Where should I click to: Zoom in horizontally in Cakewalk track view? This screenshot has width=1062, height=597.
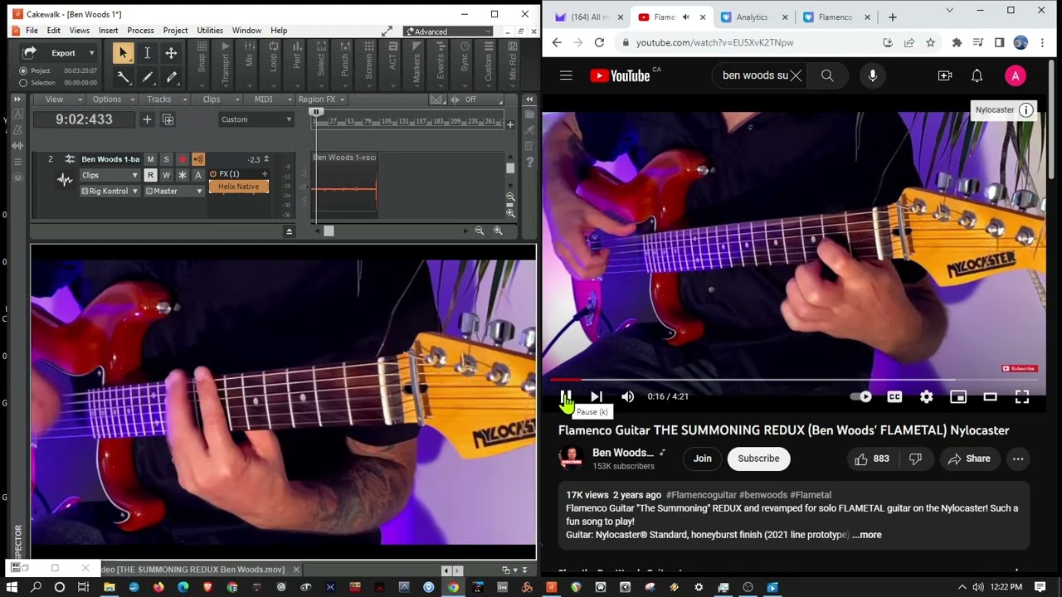498,231
